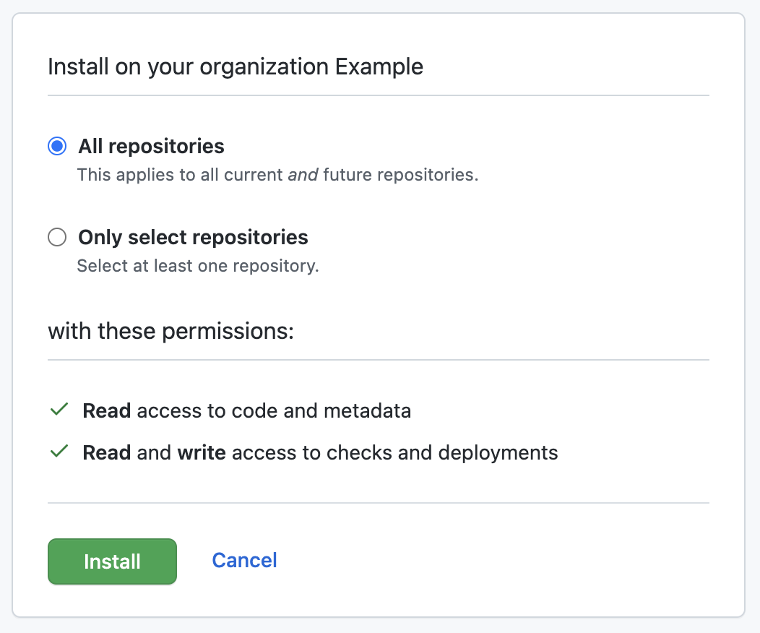Image resolution: width=760 pixels, height=633 pixels.
Task: Click the "Only select repositories" bold label
Action: click(193, 237)
